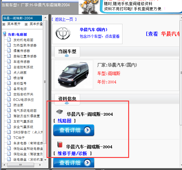Image resolution: width=182 pixels, height=170 pixels.
Task: Click tree horizontal scroll-left arrow
Action: point(5,165)
